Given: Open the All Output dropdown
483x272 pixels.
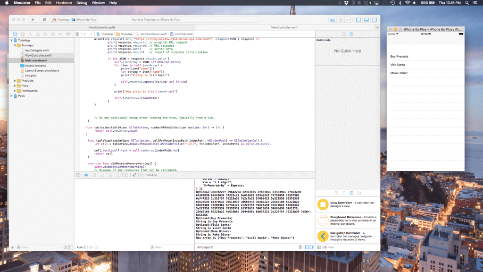Looking at the screenshot, I should click(x=206, y=247).
